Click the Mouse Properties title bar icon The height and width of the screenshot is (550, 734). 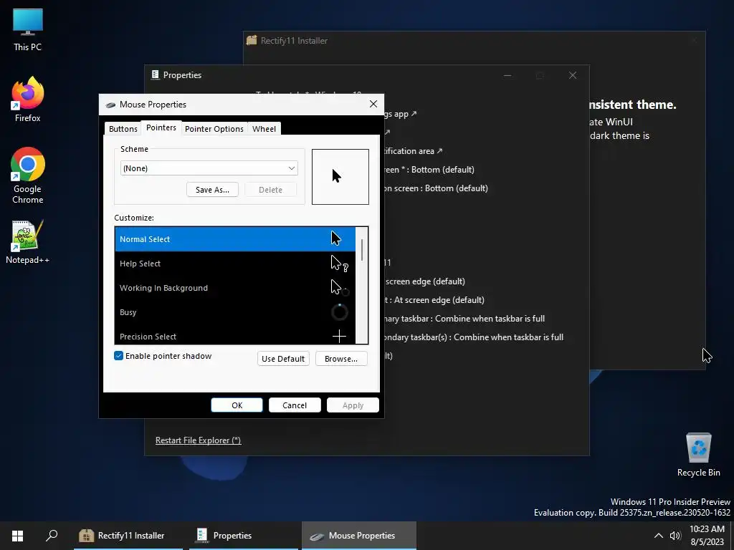pos(110,105)
